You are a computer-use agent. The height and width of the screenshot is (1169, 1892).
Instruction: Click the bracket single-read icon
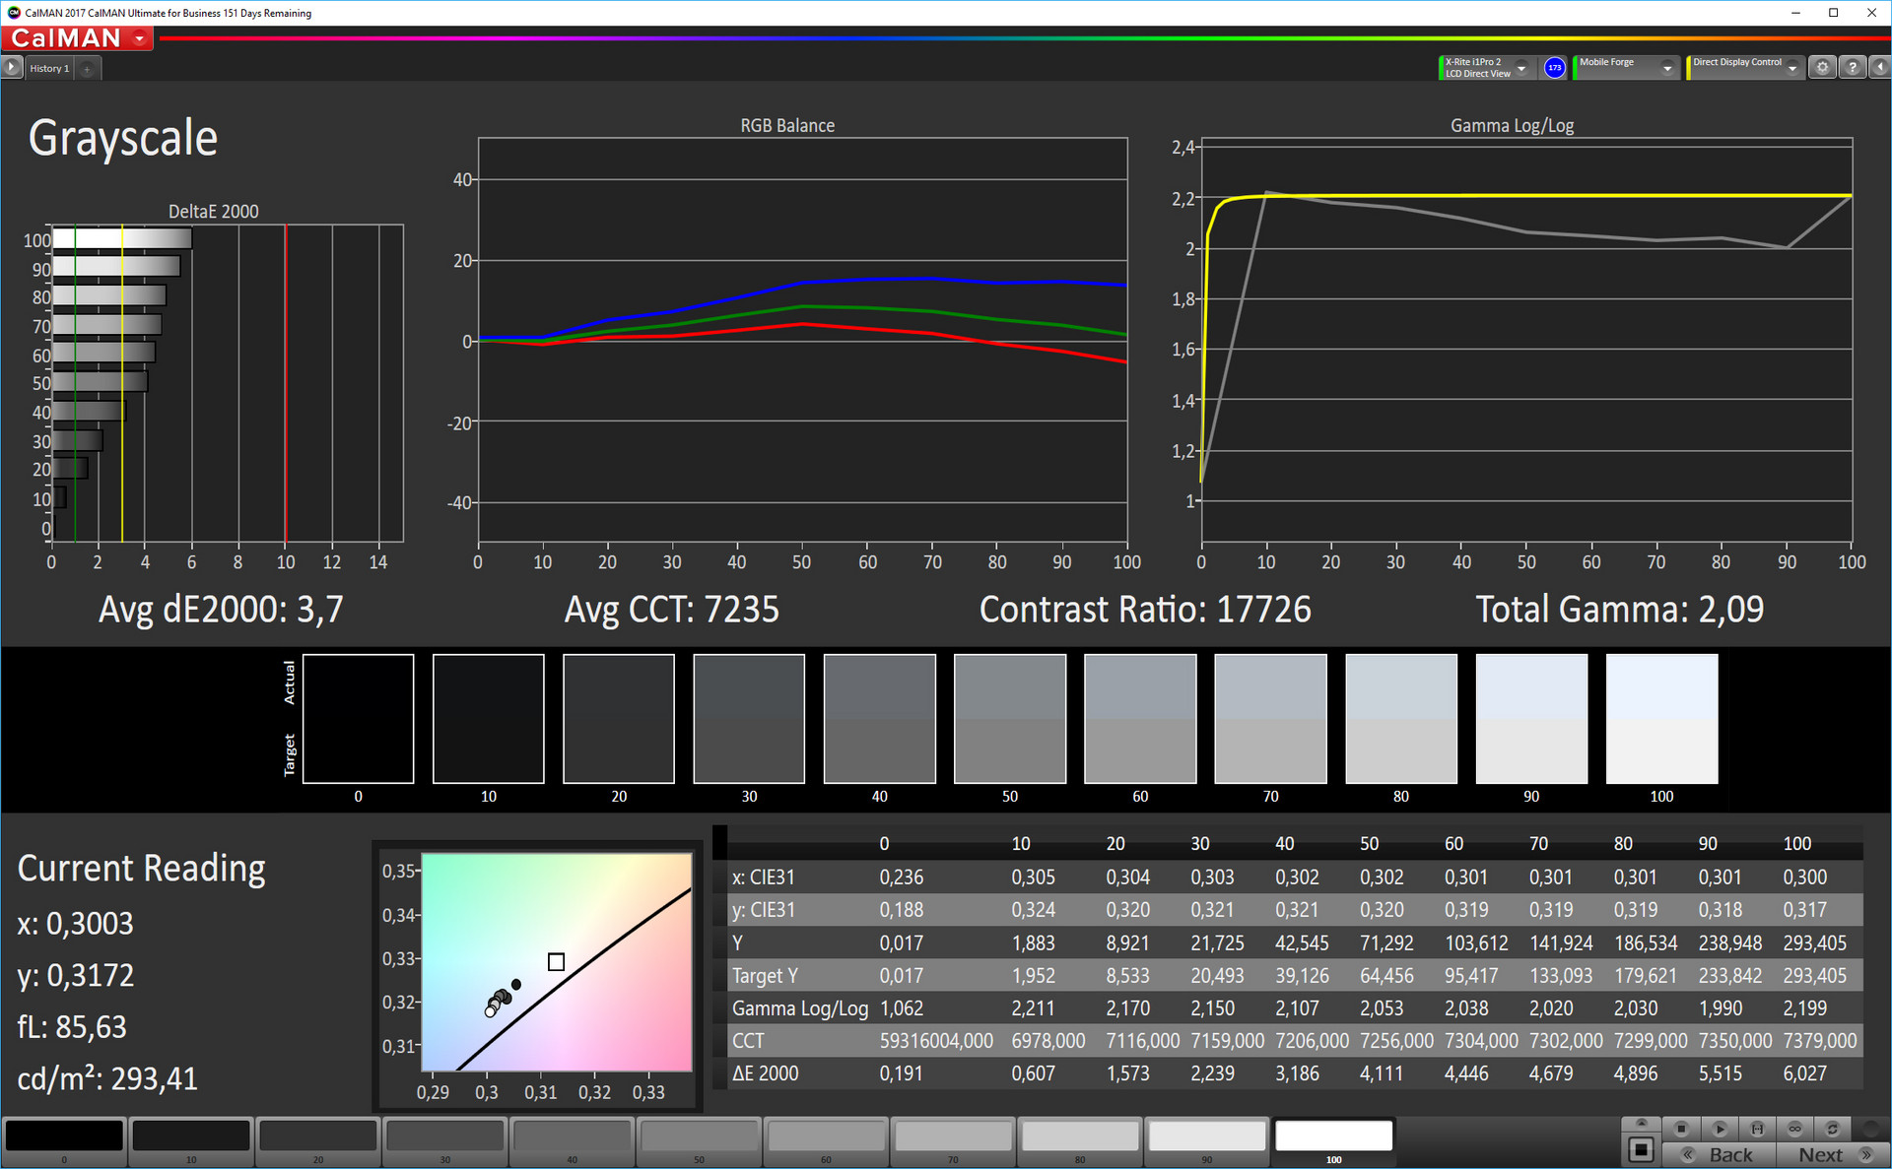[x=1757, y=1129]
